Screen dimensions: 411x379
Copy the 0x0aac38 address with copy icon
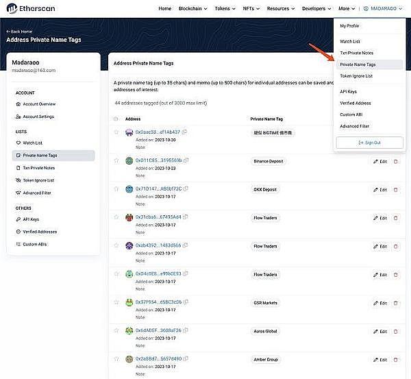185,132
